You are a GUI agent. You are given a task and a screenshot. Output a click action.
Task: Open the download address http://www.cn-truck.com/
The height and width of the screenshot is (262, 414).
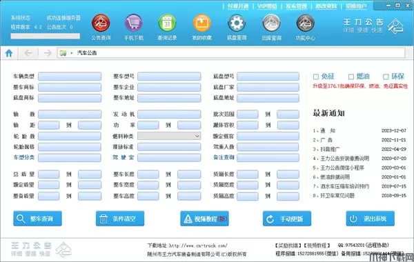(x=198, y=245)
